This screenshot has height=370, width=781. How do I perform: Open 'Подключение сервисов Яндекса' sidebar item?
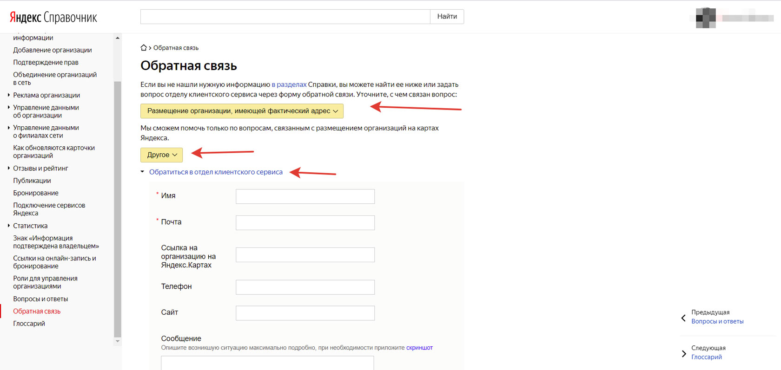(x=49, y=209)
